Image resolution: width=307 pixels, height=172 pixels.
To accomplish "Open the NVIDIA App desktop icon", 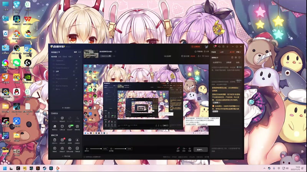I will tap(28, 79).
